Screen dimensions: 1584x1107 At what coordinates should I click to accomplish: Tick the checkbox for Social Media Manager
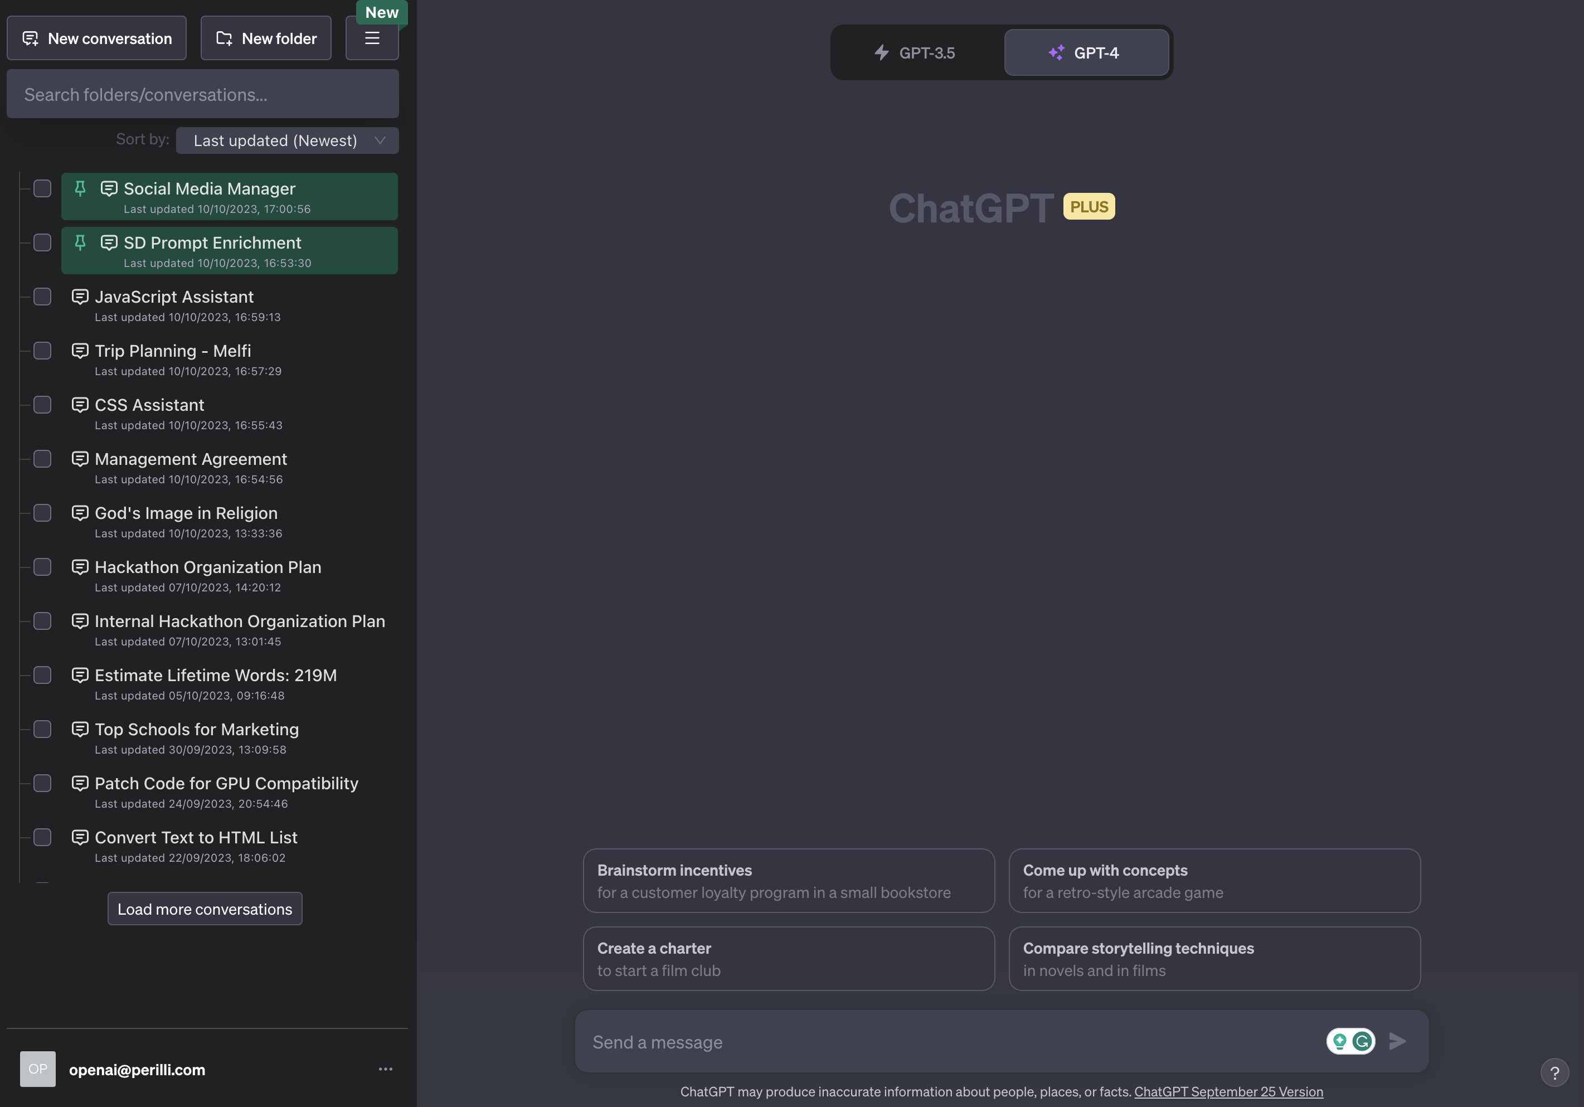click(x=43, y=188)
